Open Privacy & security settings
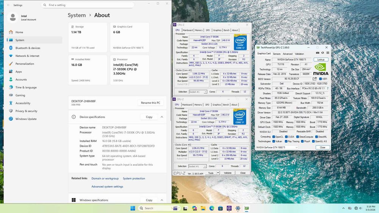 click(34, 111)
